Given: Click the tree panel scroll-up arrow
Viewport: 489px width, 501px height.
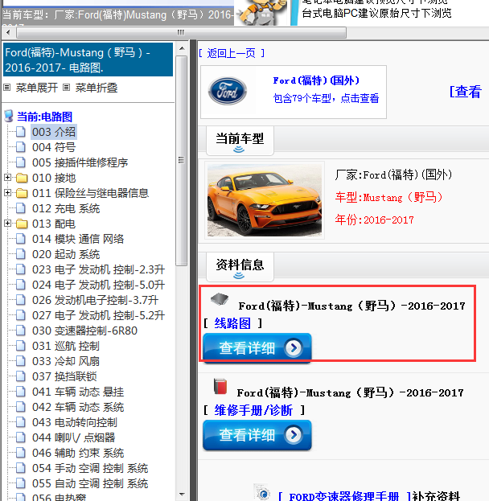Looking at the screenshot, I should pyautogui.click(x=182, y=48).
